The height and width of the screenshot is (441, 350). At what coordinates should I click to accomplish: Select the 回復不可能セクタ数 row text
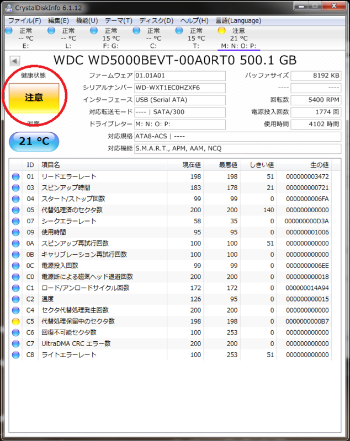point(69,333)
